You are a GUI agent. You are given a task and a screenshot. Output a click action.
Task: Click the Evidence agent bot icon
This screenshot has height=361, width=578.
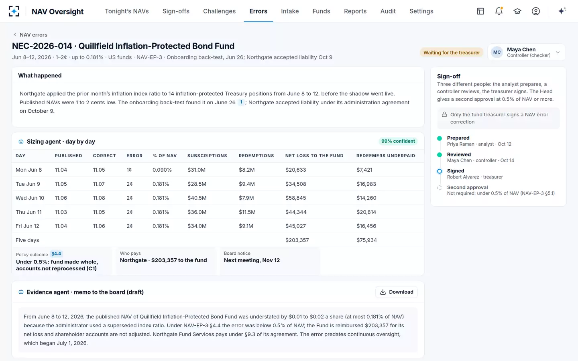point(21,292)
